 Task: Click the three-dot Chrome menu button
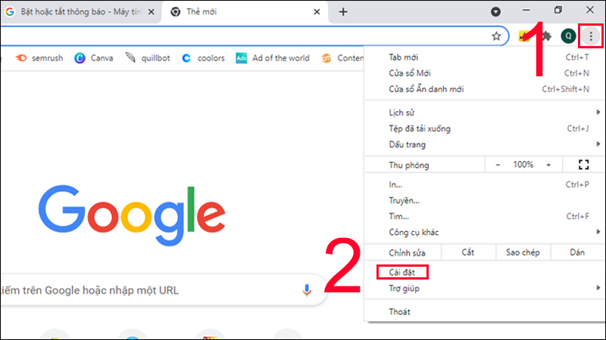(590, 36)
